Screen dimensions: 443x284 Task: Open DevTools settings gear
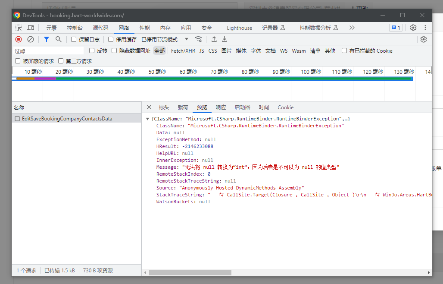413,28
